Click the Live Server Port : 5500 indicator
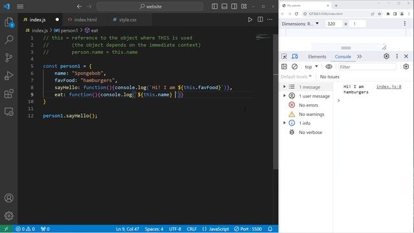The image size is (414, 233). 248,229
